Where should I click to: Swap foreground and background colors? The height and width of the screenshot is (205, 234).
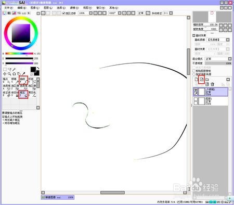(x=38, y=68)
